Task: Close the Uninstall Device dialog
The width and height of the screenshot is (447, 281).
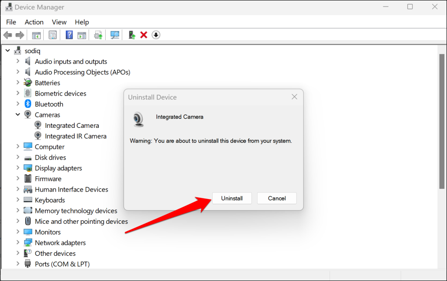Action: [294, 97]
